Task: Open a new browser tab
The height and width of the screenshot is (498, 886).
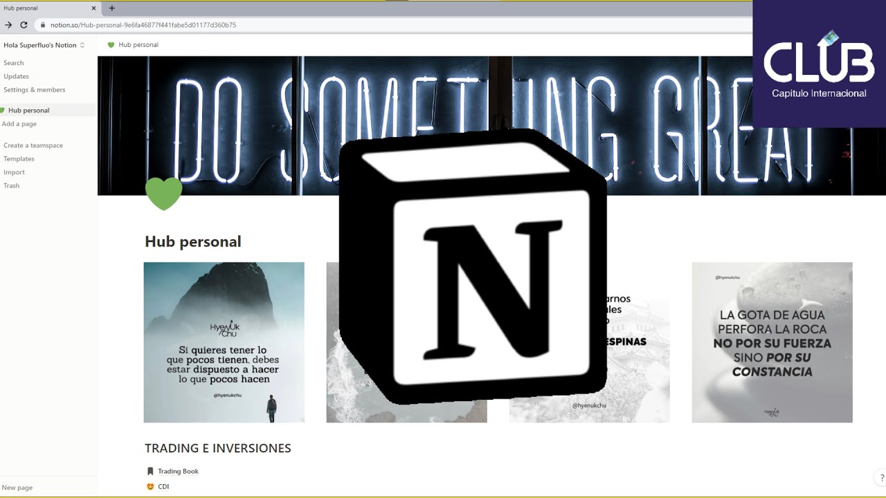Action: (112, 8)
